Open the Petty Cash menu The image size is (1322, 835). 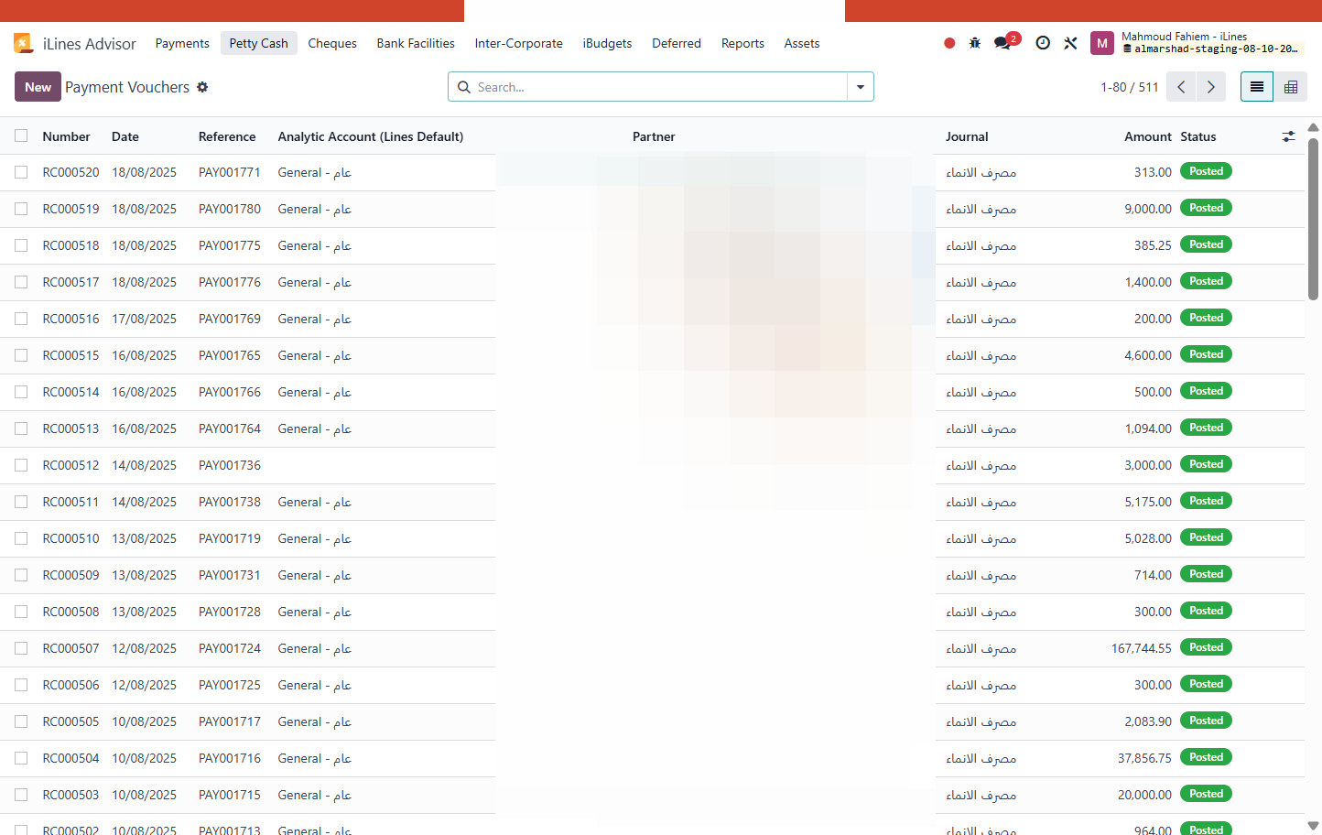pyautogui.click(x=259, y=43)
